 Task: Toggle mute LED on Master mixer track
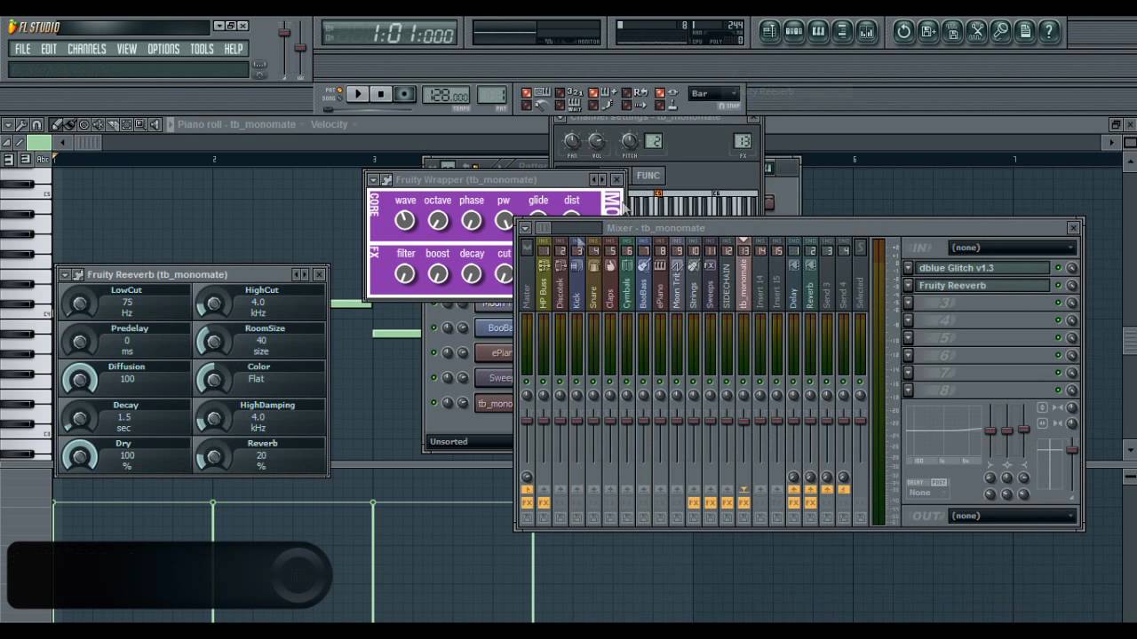click(x=527, y=381)
